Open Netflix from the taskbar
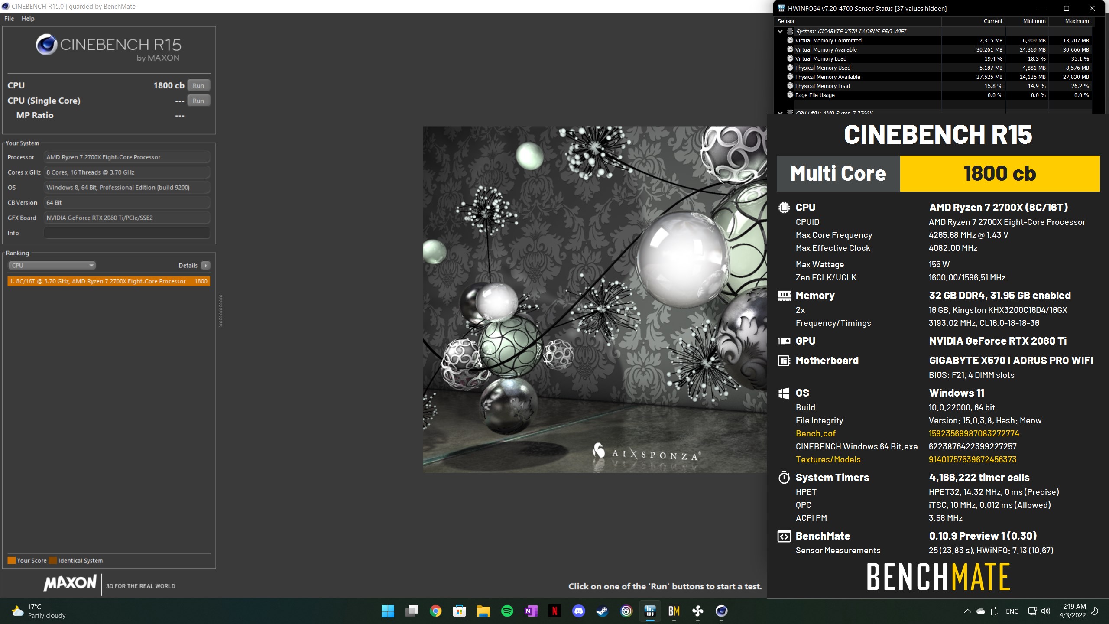This screenshot has width=1109, height=624. coord(554,611)
